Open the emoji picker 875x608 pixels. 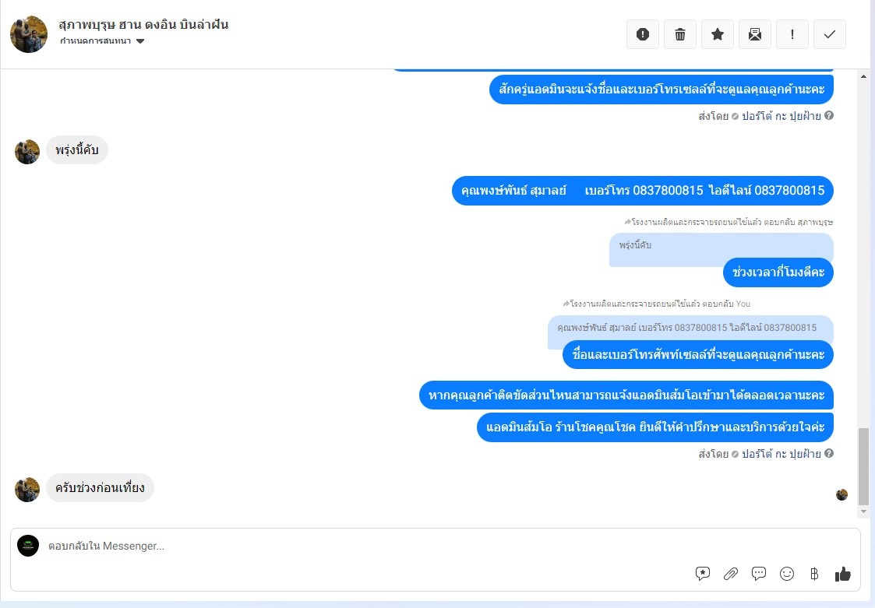tap(787, 574)
